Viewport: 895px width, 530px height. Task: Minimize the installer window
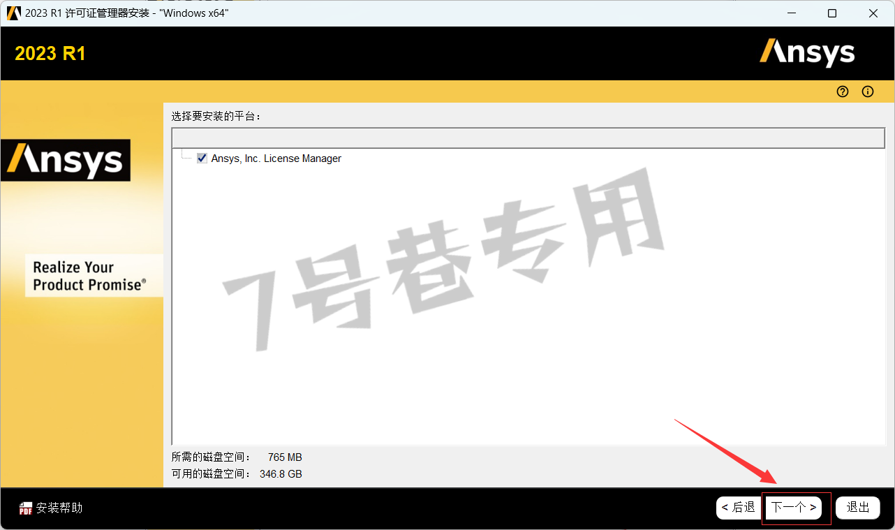pos(791,13)
